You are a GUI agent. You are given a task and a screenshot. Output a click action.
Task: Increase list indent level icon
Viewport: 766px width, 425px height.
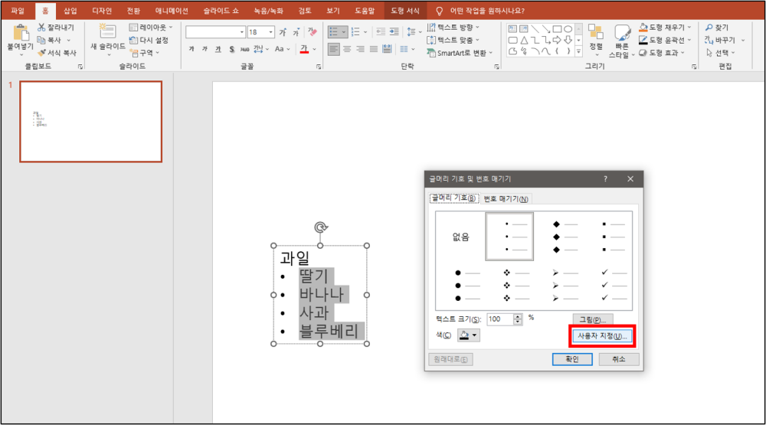coord(394,31)
